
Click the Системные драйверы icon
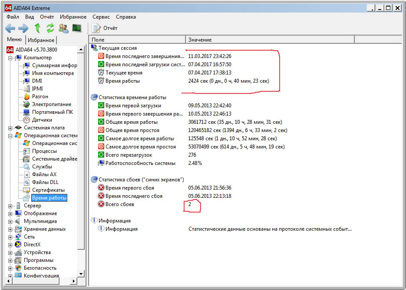pyautogui.click(x=26, y=159)
